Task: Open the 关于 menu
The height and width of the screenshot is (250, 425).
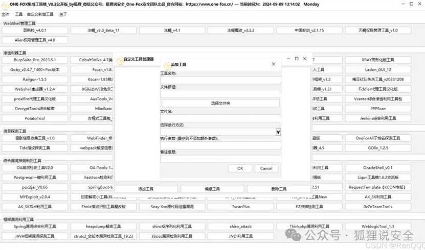Action: click(x=63, y=14)
